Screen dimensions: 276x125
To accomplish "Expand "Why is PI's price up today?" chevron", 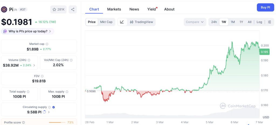I will coord(50,31).
